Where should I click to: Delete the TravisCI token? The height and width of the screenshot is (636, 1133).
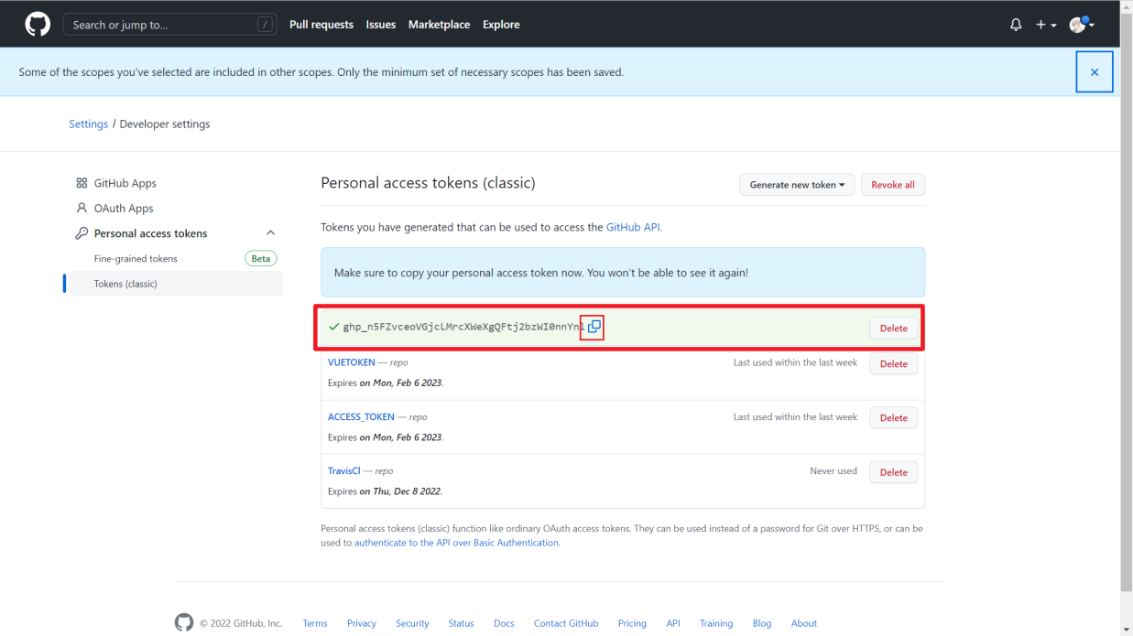(x=893, y=472)
